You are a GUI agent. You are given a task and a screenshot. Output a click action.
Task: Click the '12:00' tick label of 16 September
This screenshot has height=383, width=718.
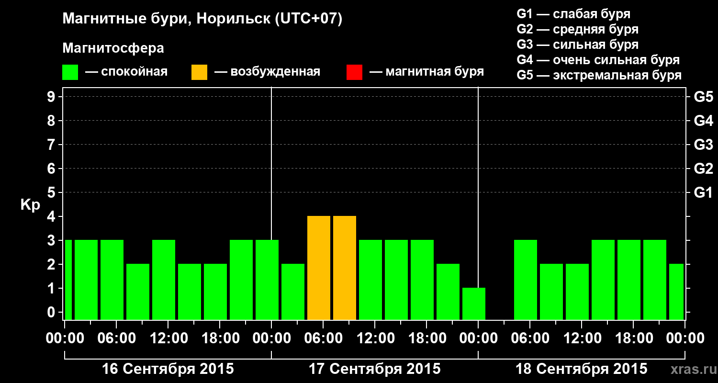tap(168, 338)
